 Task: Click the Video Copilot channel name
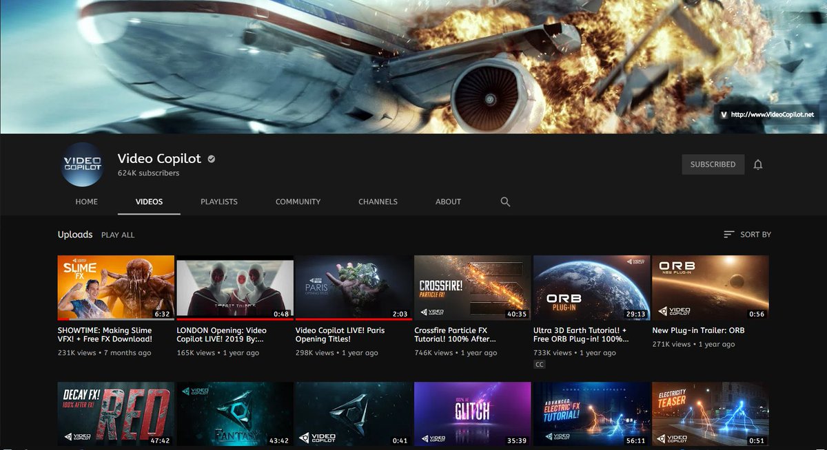159,158
